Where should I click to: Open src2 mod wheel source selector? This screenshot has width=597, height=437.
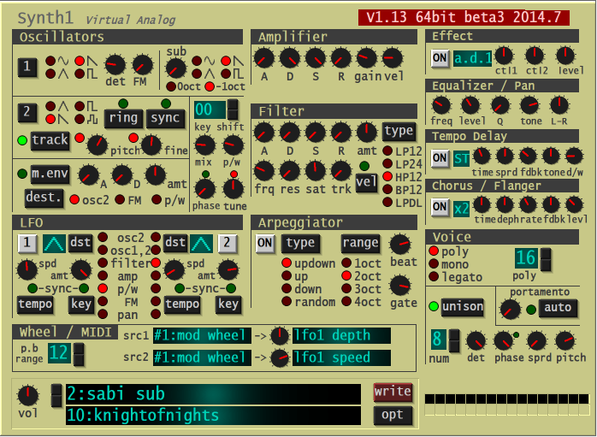tap(202, 357)
